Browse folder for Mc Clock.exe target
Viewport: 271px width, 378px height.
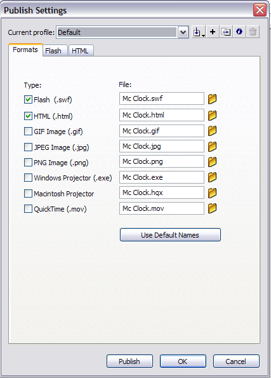coord(212,177)
